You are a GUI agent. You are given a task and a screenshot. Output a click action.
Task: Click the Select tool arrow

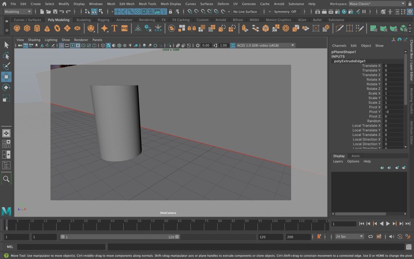click(x=6, y=45)
